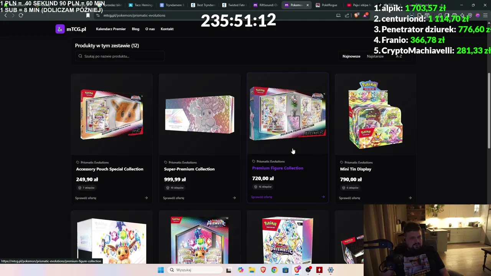The height and width of the screenshot is (276, 491).
Task: Open Super-Premium Collection product image
Action: [x=199, y=114]
